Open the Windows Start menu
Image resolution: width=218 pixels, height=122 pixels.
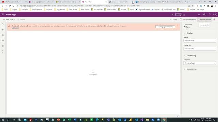click(x=3, y=120)
